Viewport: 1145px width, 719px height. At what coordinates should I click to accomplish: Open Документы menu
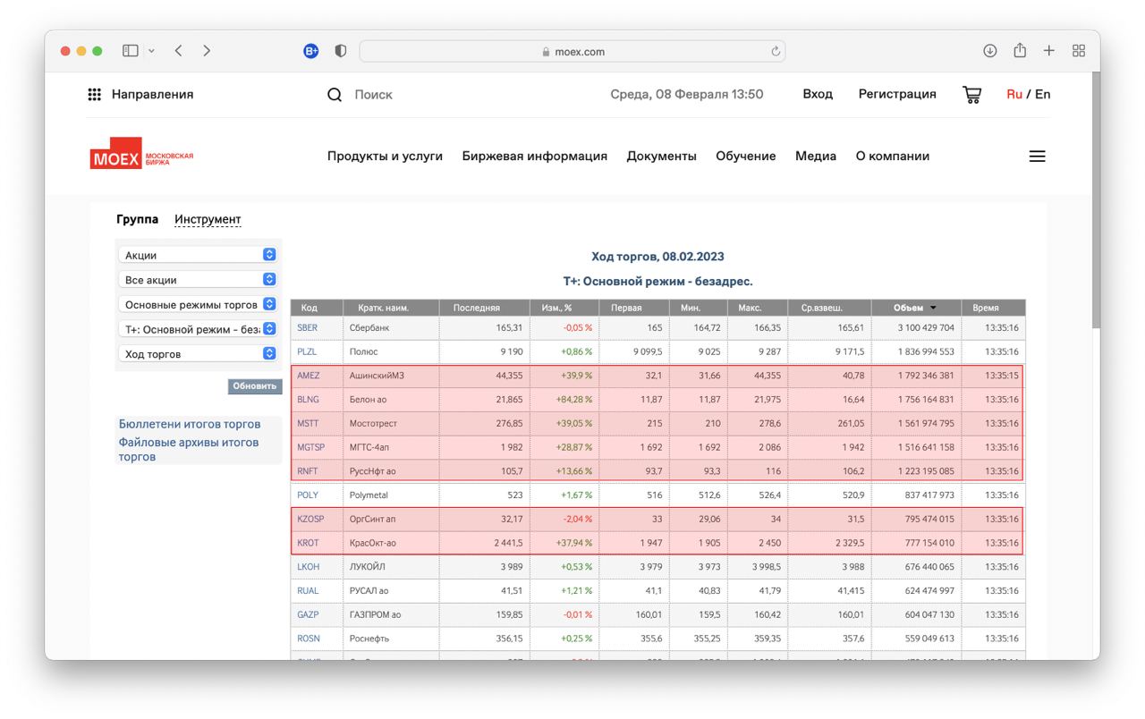(661, 156)
